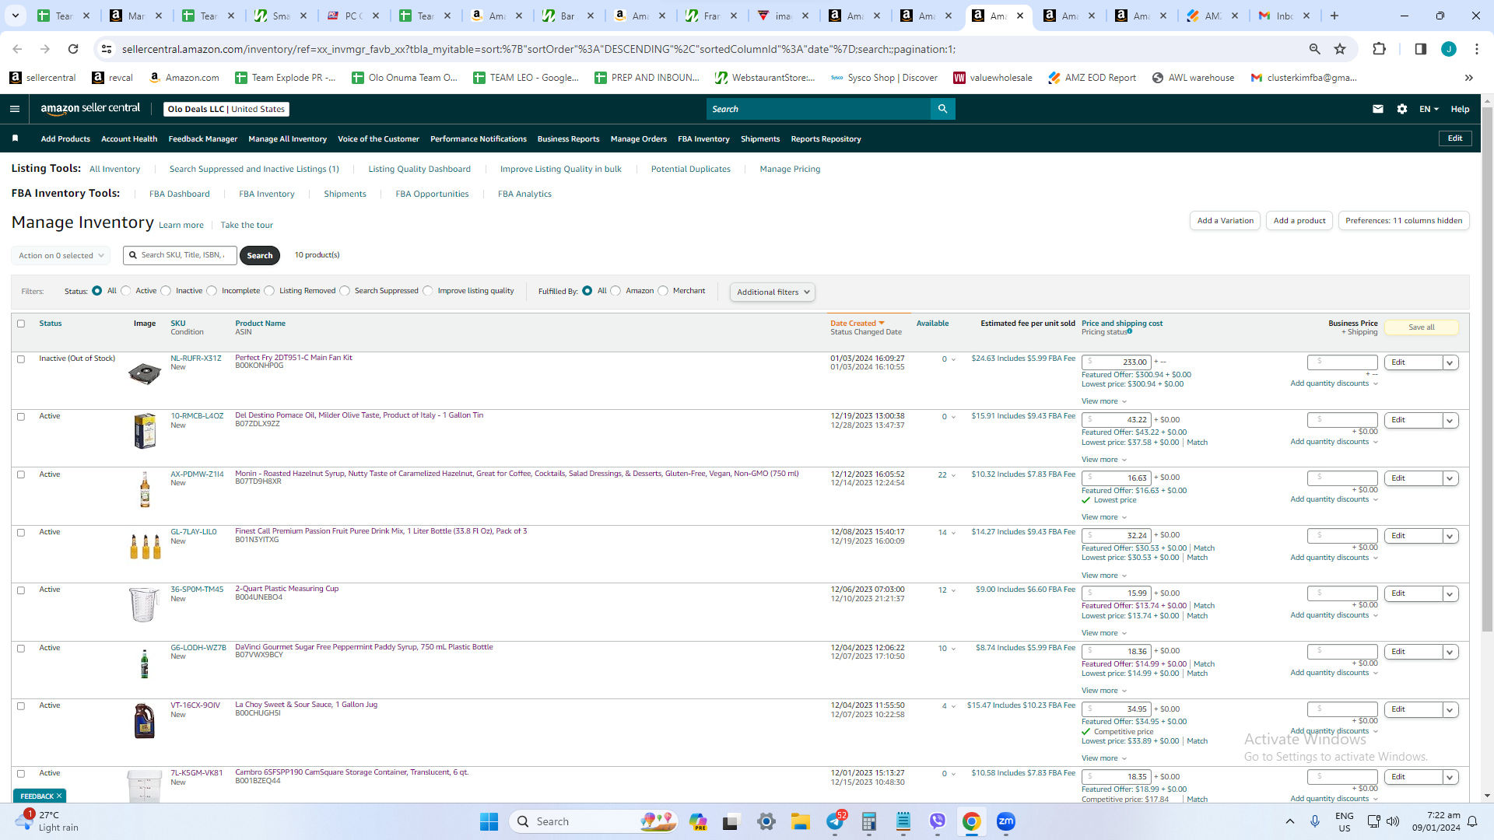Open the Windows Start menu
The image size is (1494, 840).
click(489, 821)
